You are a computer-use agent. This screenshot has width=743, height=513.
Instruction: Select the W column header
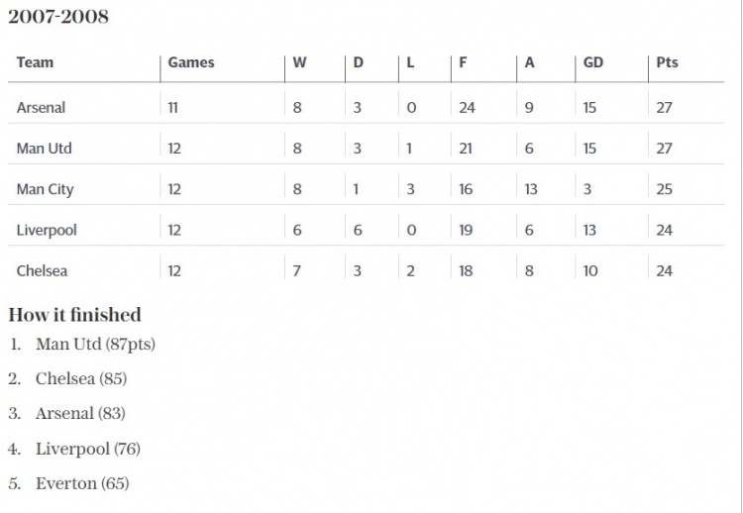tap(299, 62)
